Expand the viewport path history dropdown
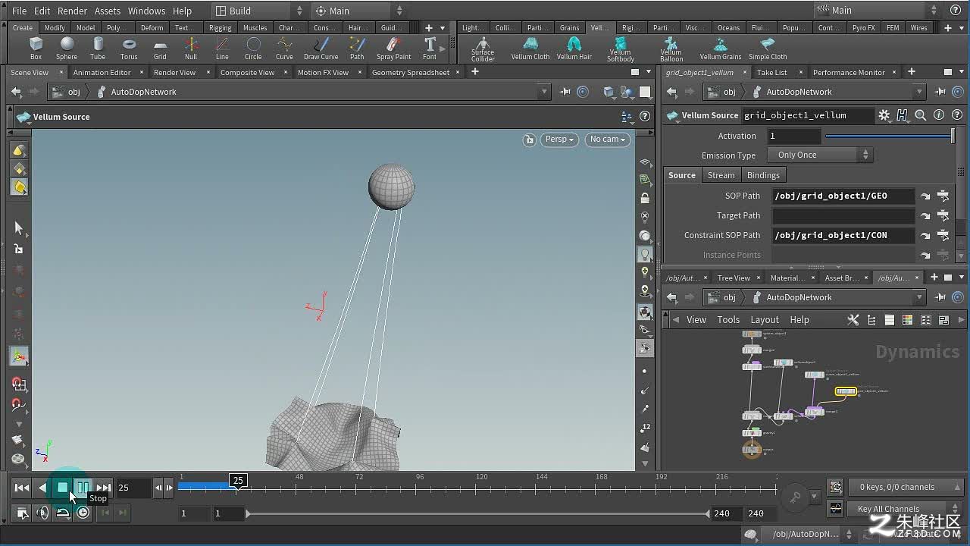 (x=544, y=92)
